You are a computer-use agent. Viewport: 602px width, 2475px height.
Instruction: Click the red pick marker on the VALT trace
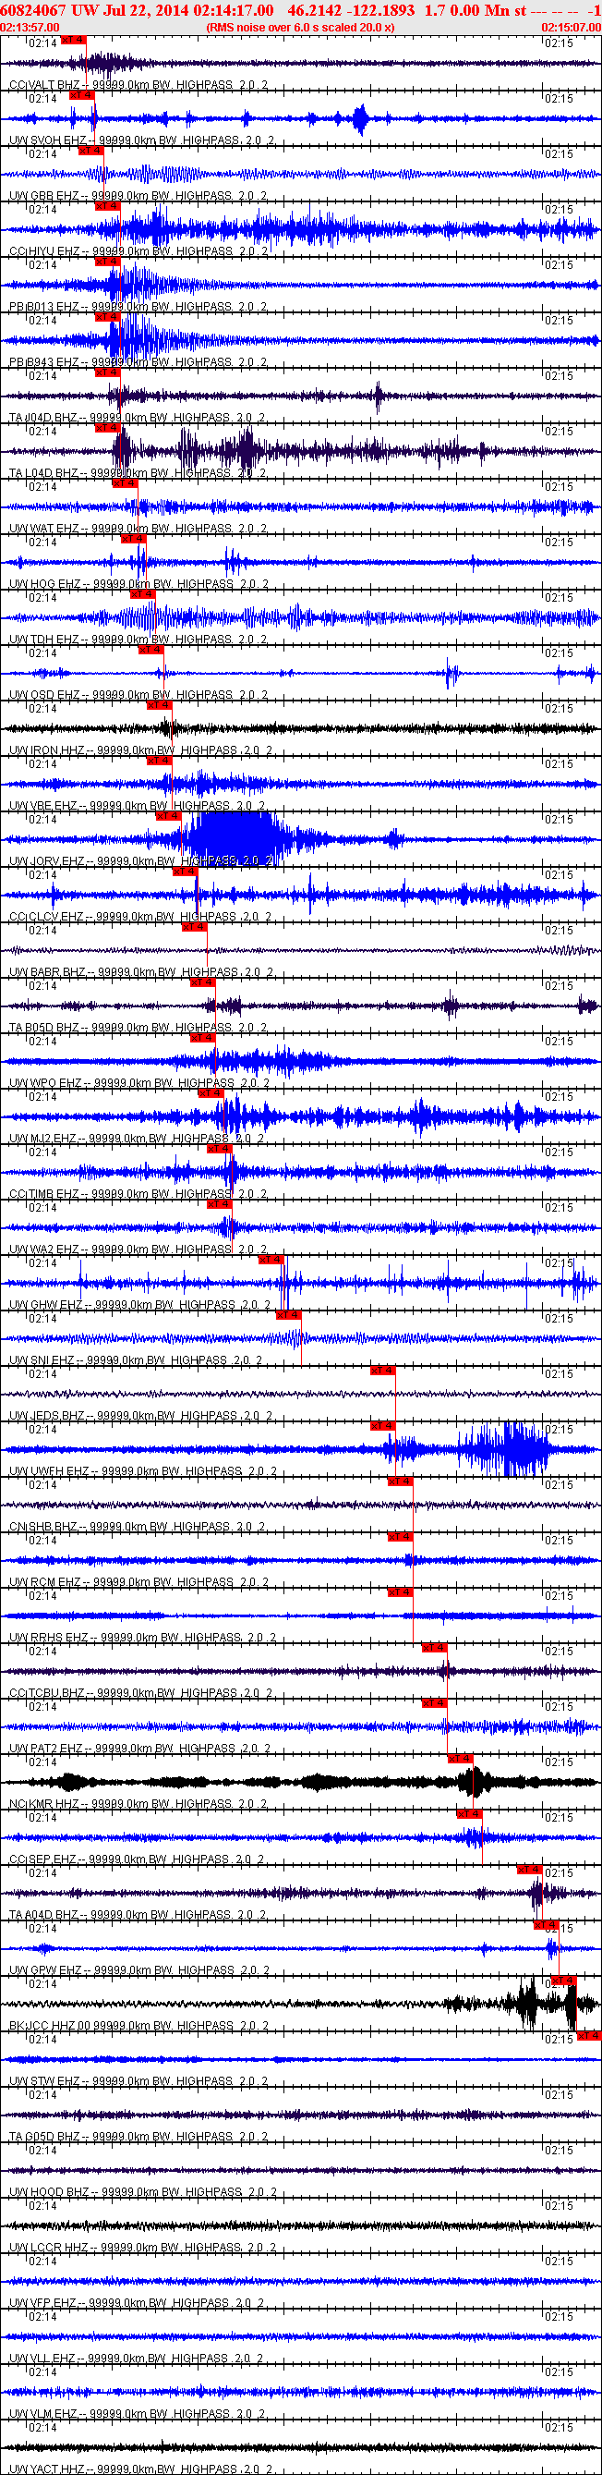point(73,41)
